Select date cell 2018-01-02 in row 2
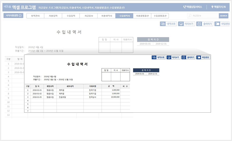The image size is (232, 141). pyautogui.click(x=37, y=94)
